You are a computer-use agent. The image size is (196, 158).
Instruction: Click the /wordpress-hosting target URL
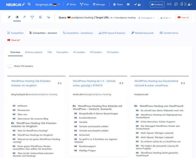tap(125, 18)
